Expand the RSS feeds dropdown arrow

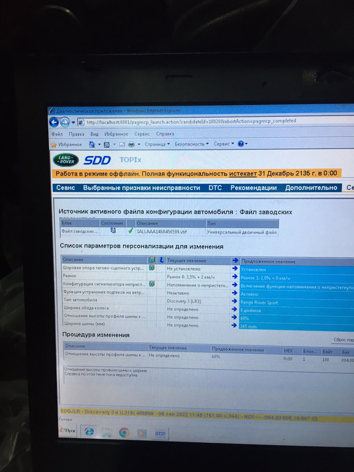coord(114,145)
